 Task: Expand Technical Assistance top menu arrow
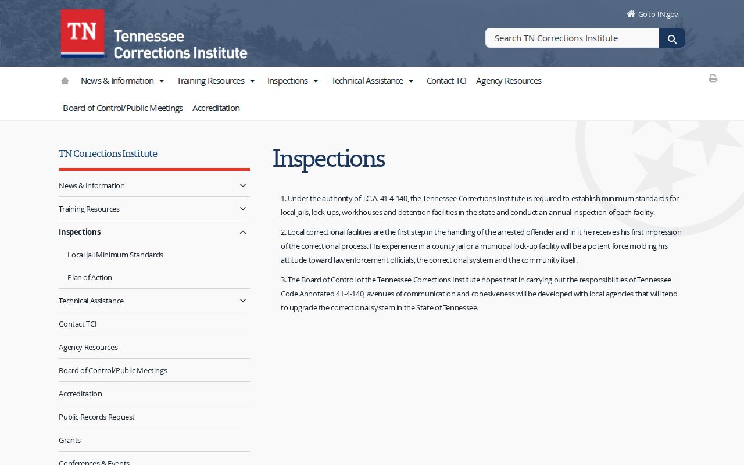411,81
